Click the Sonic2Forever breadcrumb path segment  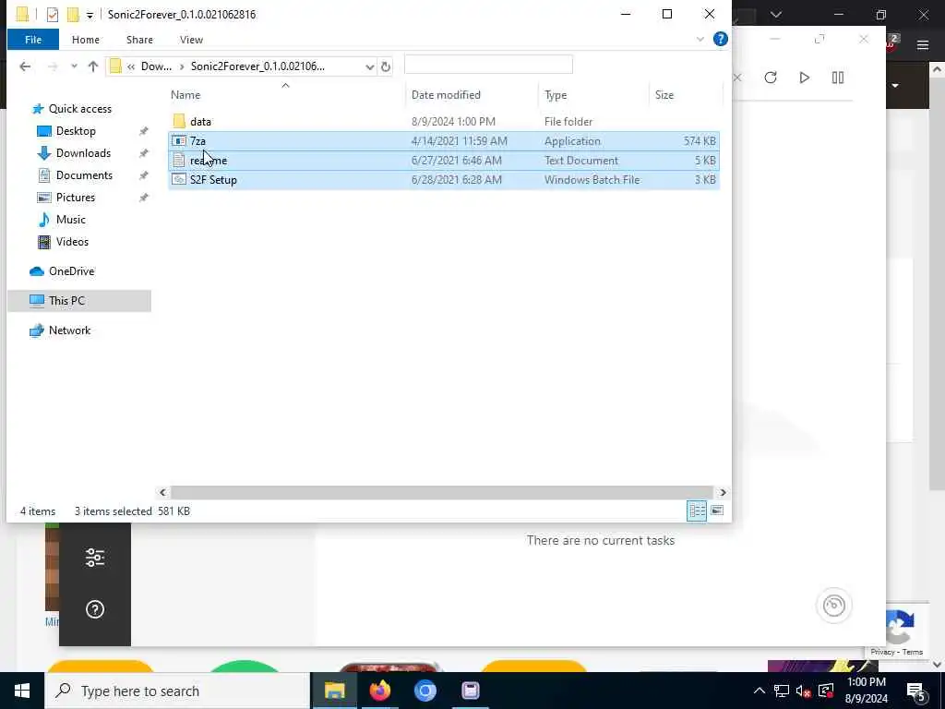257,66
